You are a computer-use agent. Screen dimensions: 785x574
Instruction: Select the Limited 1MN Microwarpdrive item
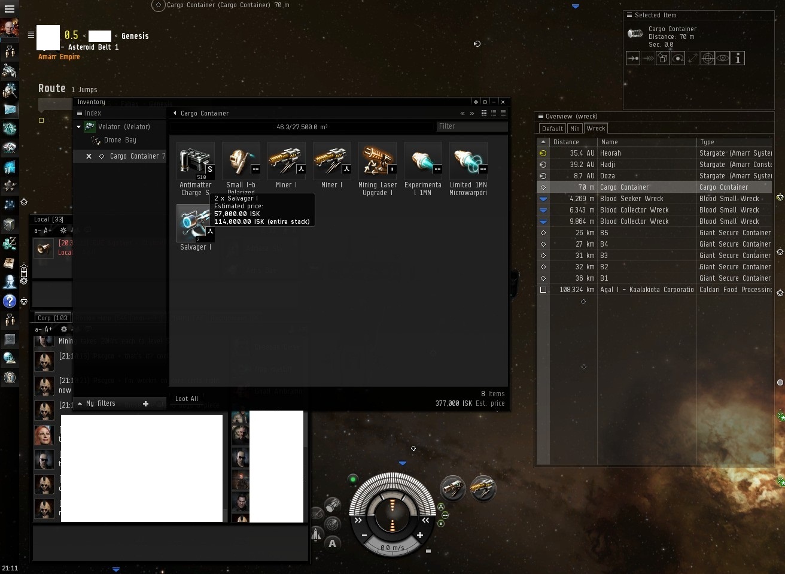pyautogui.click(x=468, y=169)
